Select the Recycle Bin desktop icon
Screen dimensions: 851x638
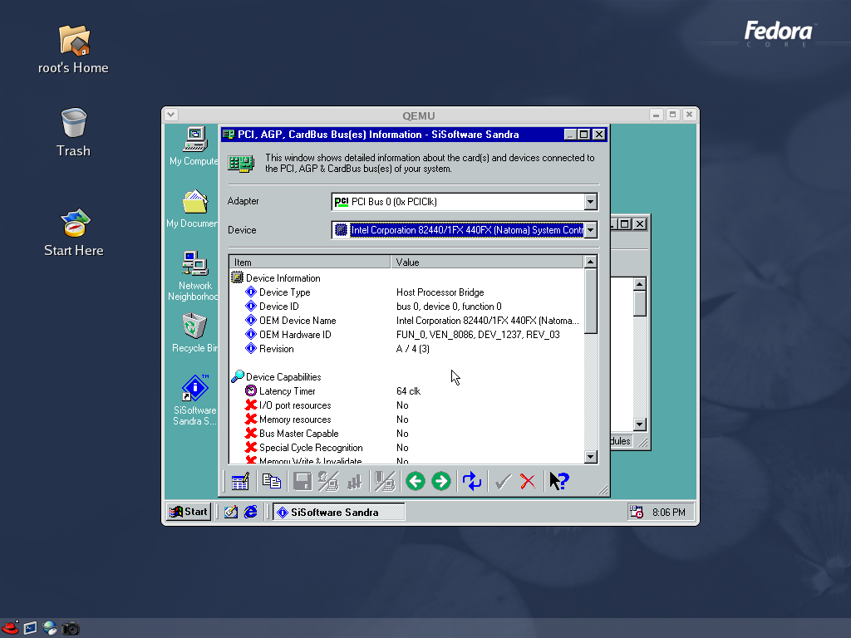click(194, 332)
